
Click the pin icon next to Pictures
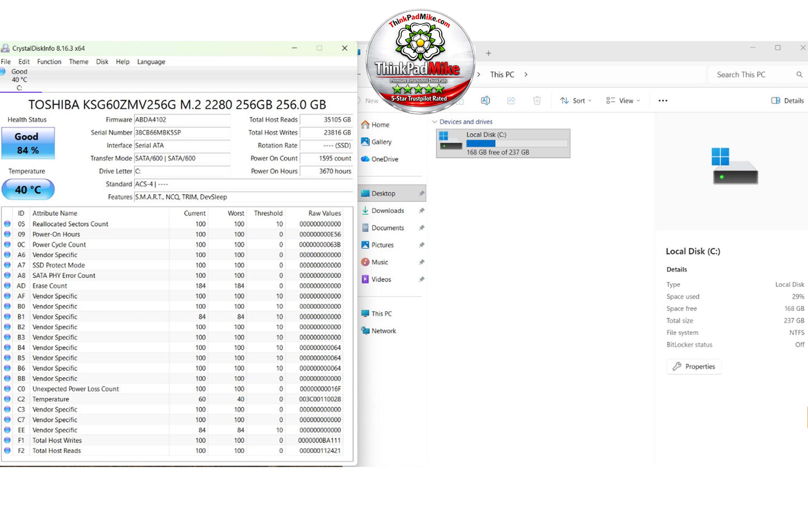422,245
